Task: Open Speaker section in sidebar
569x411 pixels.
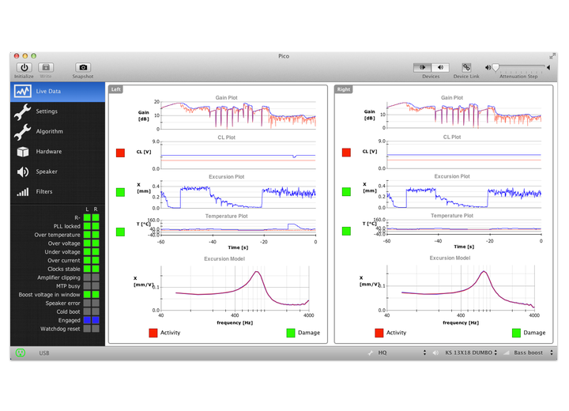Action: click(x=58, y=172)
